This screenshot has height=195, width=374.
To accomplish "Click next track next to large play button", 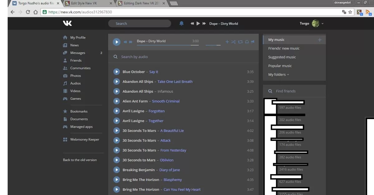I will point(131,42).
